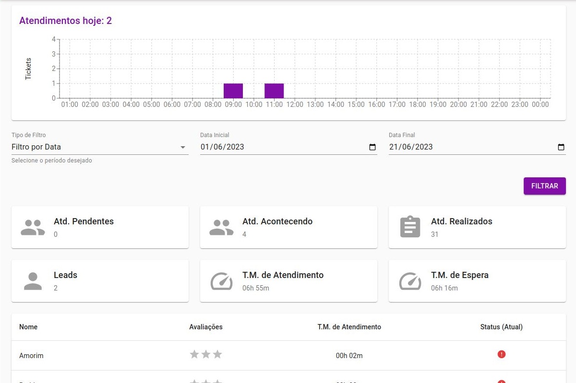Select the third star in Amorim's rating

tap(217, 354)
